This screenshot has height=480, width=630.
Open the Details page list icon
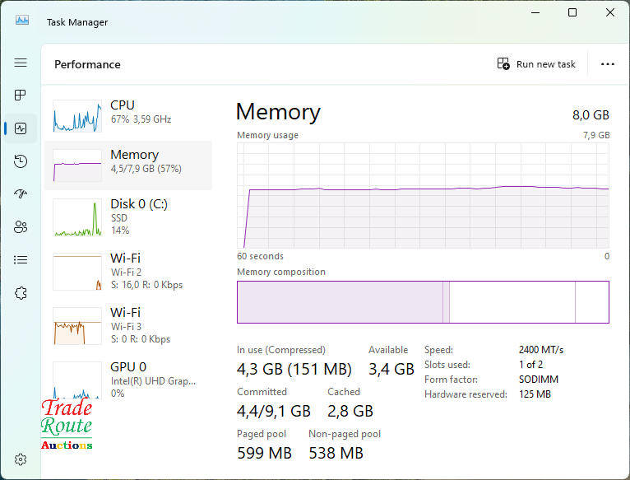pyautogui.click(x=21, y=260)
